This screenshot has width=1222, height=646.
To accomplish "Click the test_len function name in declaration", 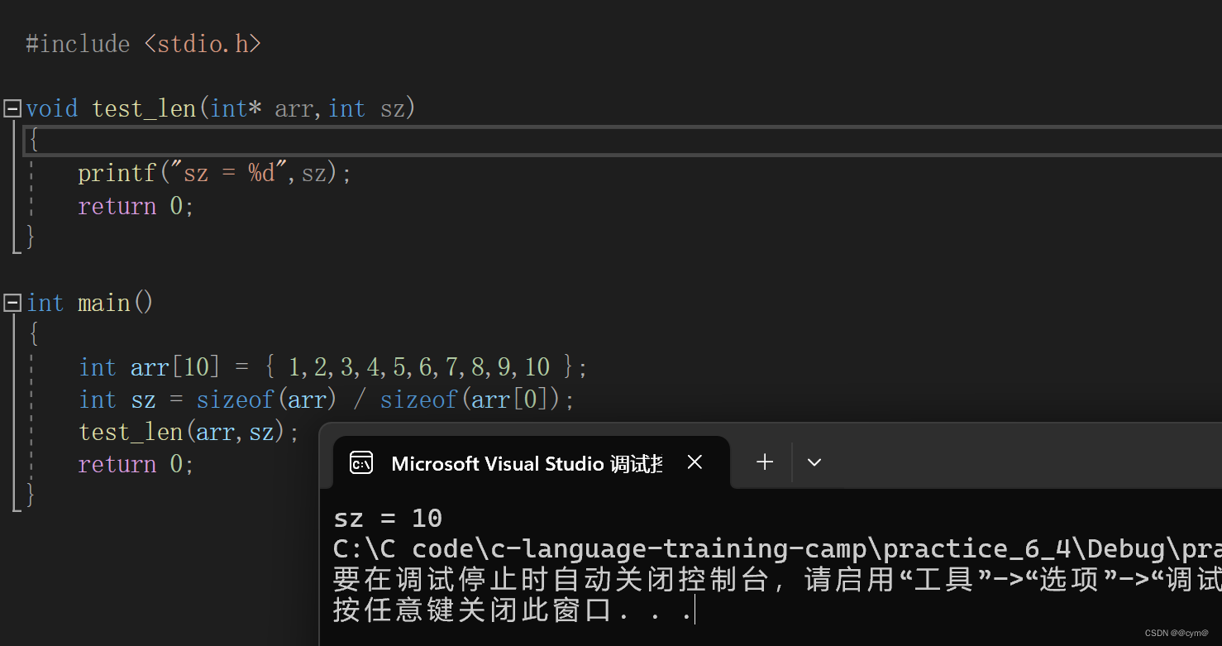I will point(145,108).
